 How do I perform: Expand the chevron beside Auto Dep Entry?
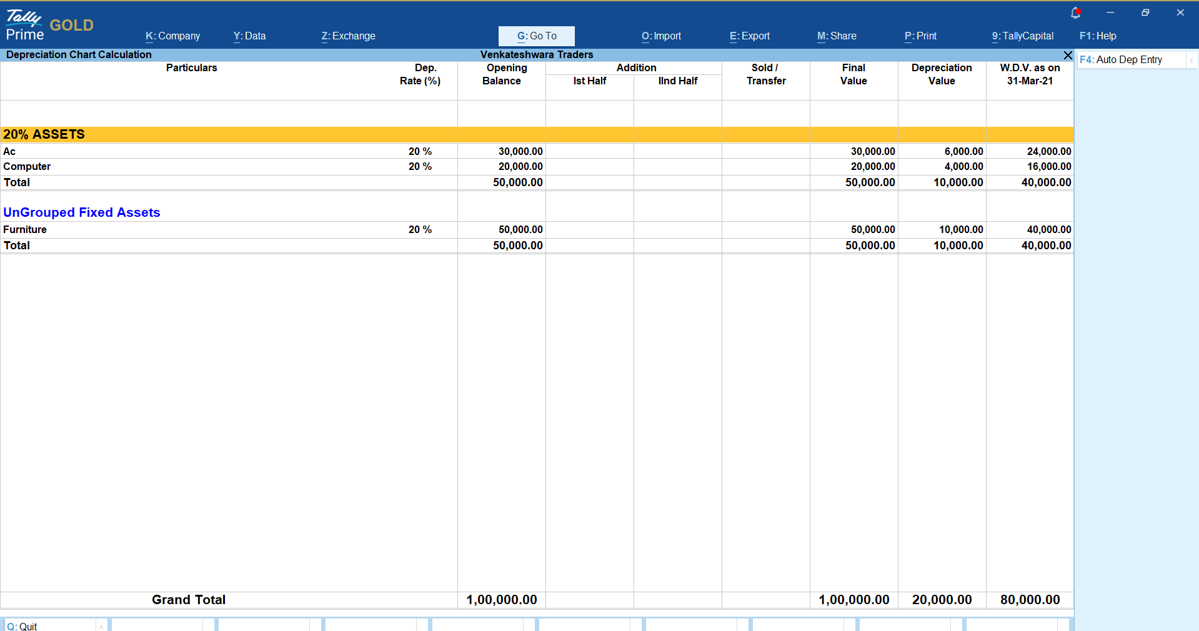tap(1192, 60)
